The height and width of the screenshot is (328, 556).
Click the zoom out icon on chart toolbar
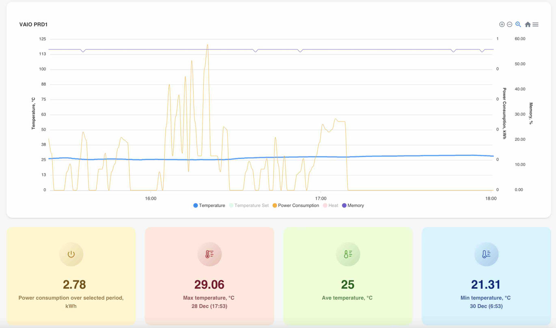pyautogui.click(x=509, y=24)
